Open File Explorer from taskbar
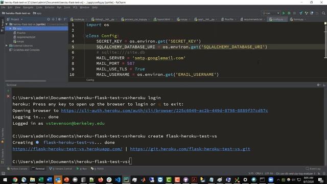 (x=32, y=179)
